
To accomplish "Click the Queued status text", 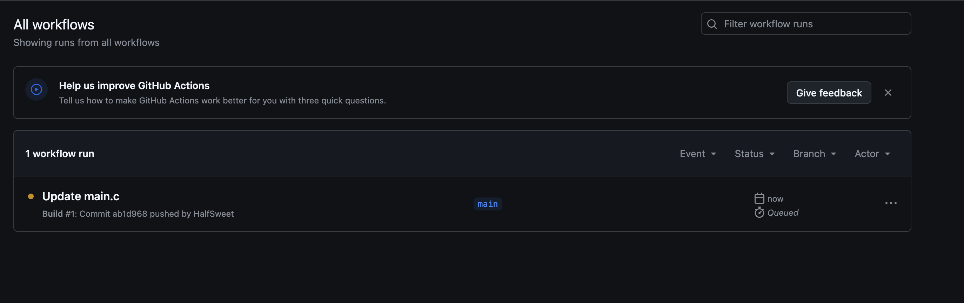I will pyautogui.click(x=783, y=213).
